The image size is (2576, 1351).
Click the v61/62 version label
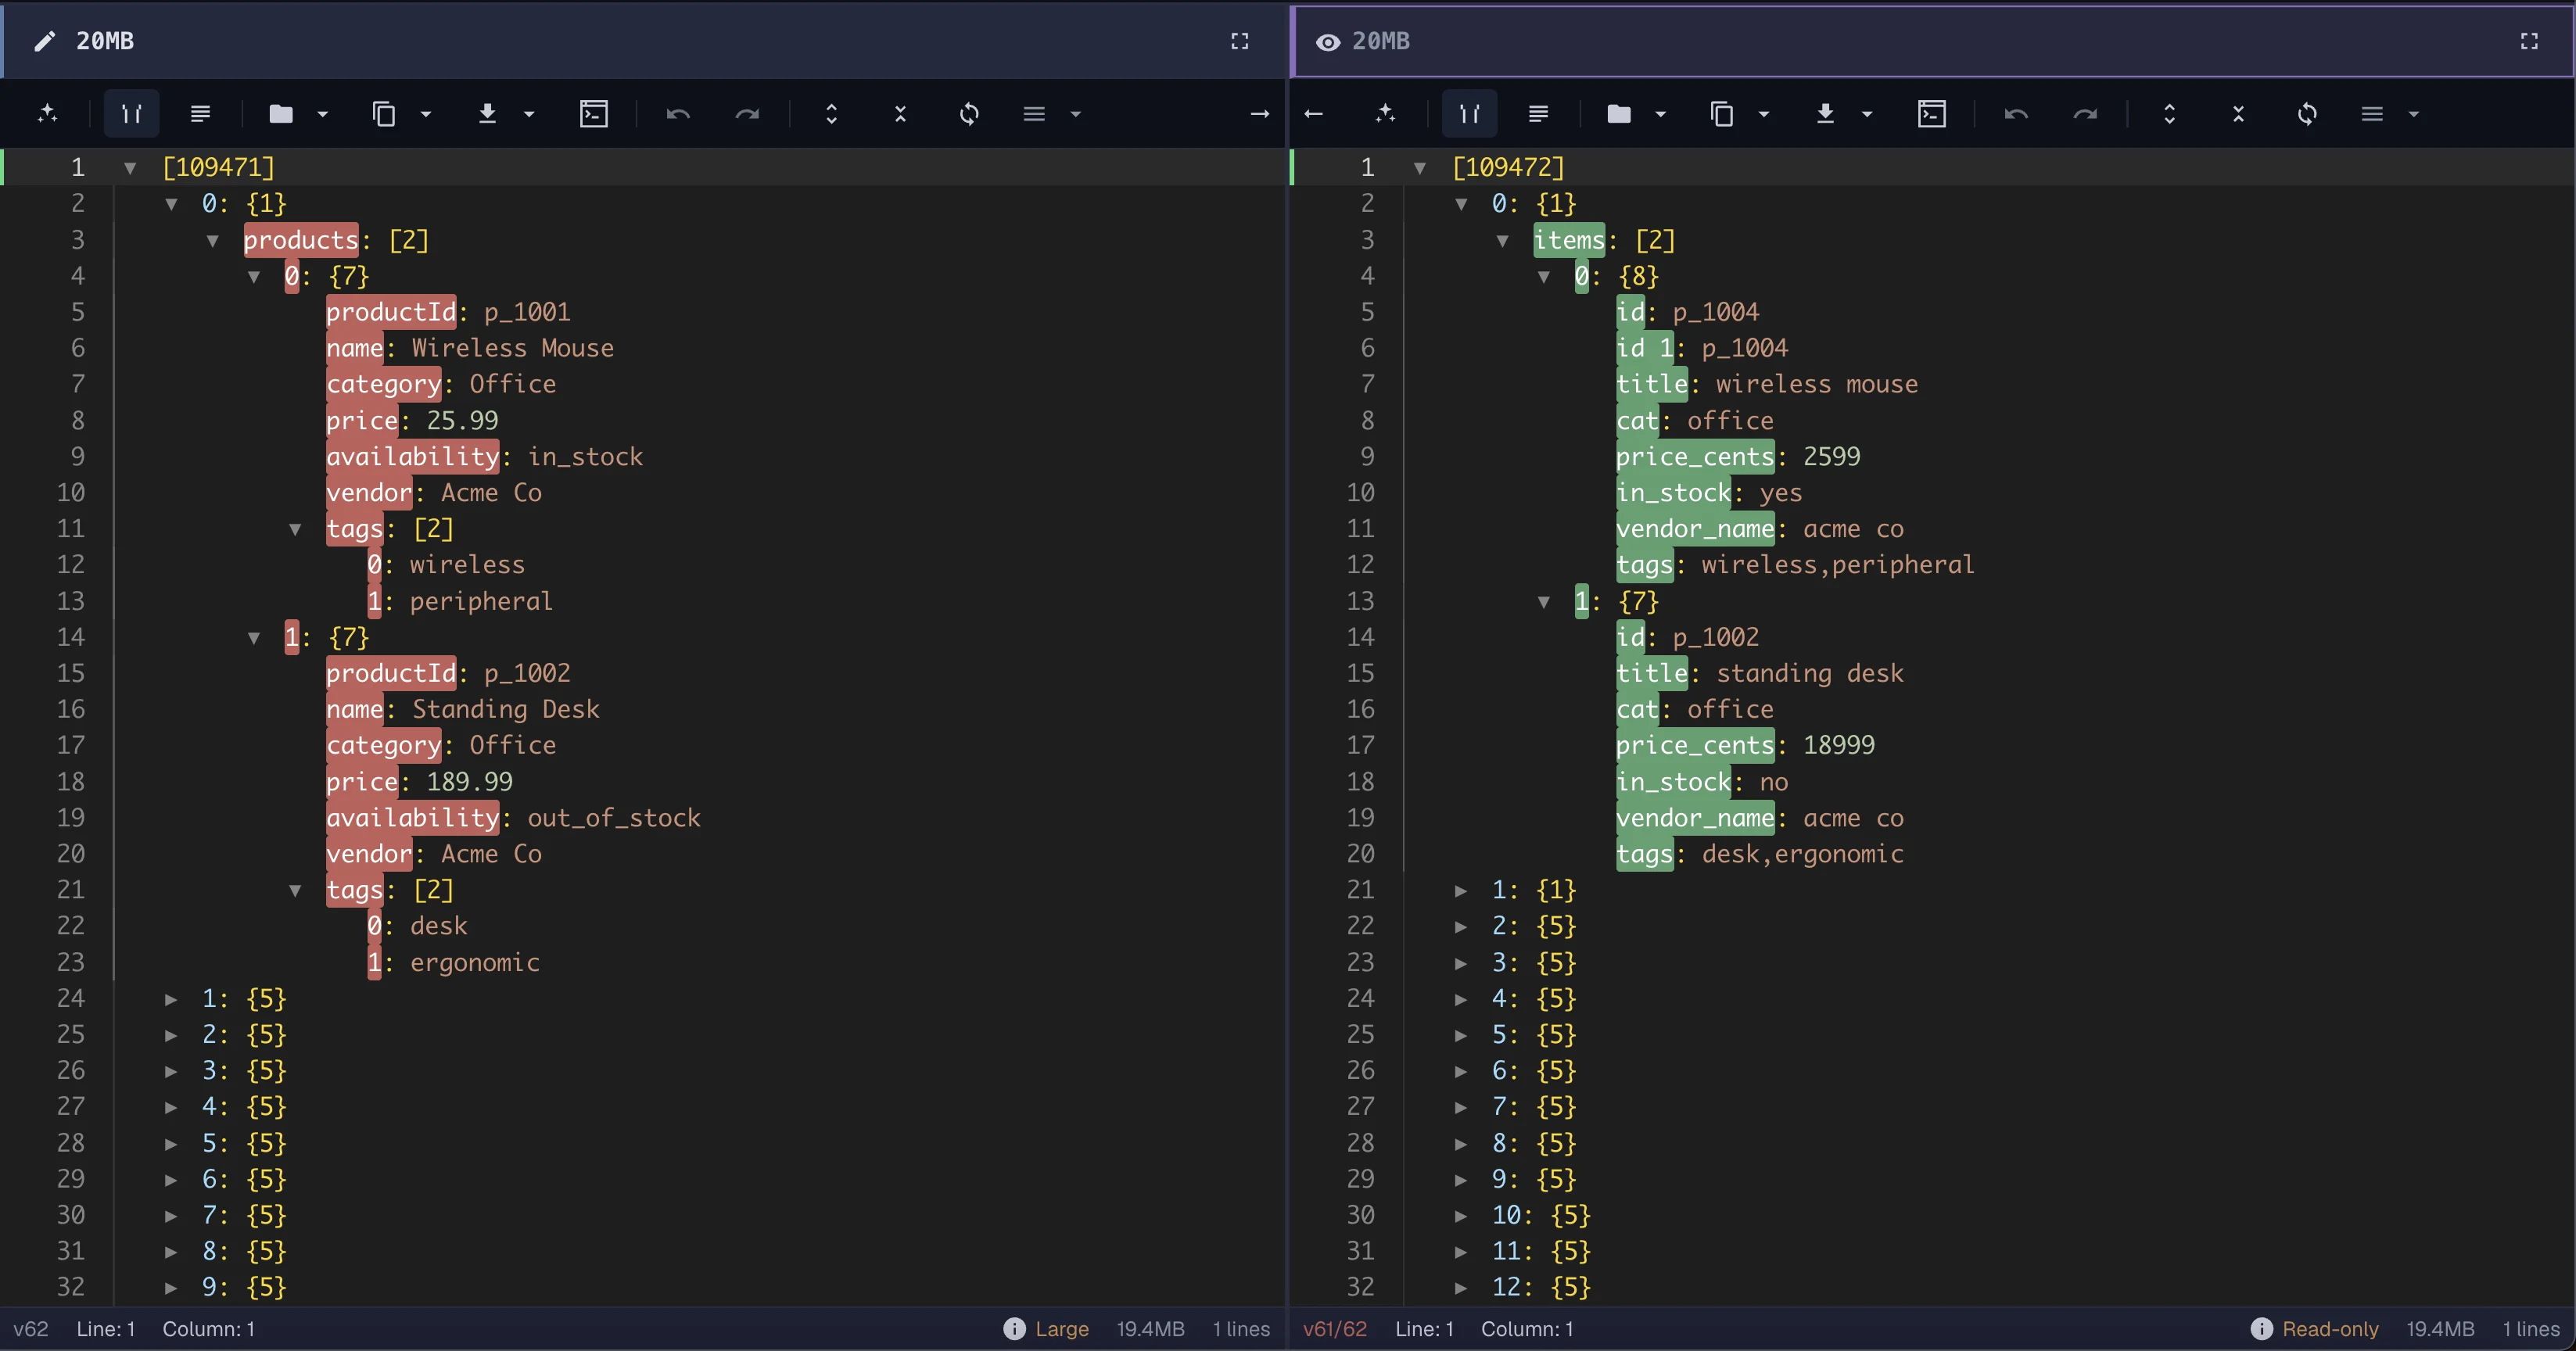[x=1335, y=1328]
